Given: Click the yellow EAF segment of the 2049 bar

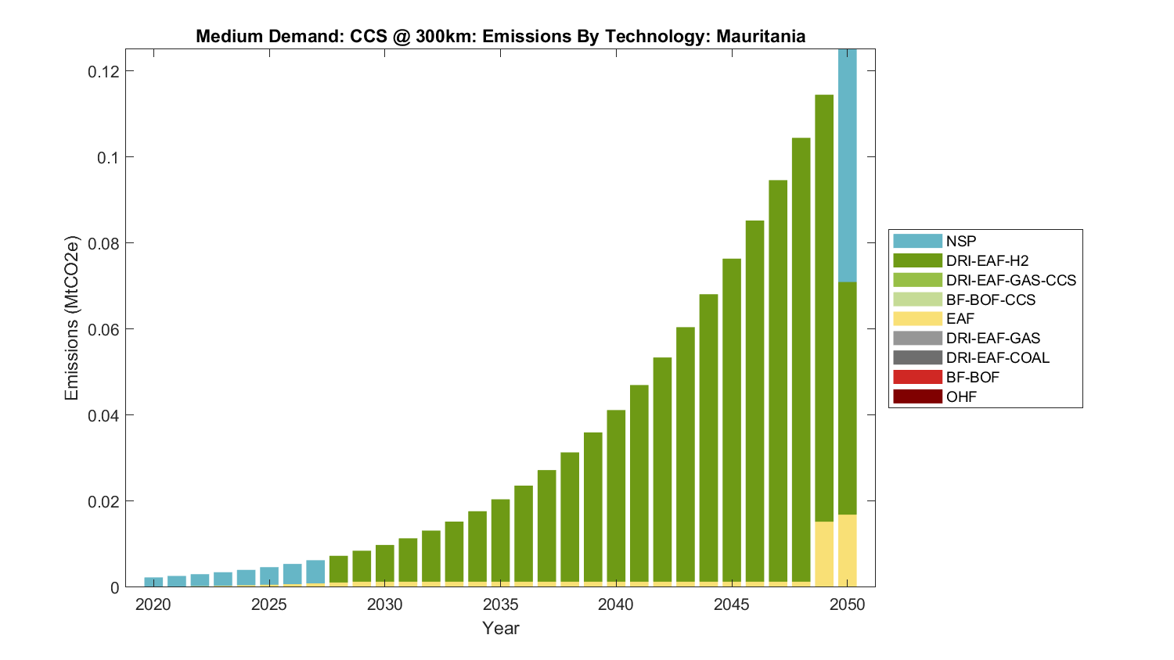Looking at the screenshot, I should tap(824, 554).
